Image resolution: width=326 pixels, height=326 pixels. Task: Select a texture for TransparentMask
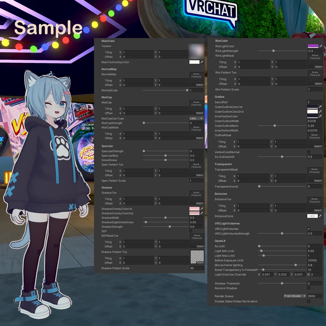[318, 181]
